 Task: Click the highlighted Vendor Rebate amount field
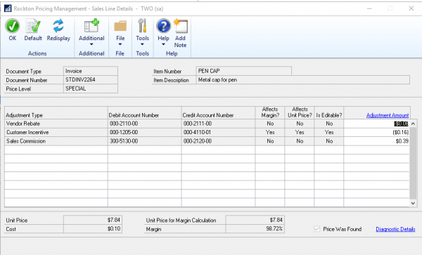(x=376, y=124)
